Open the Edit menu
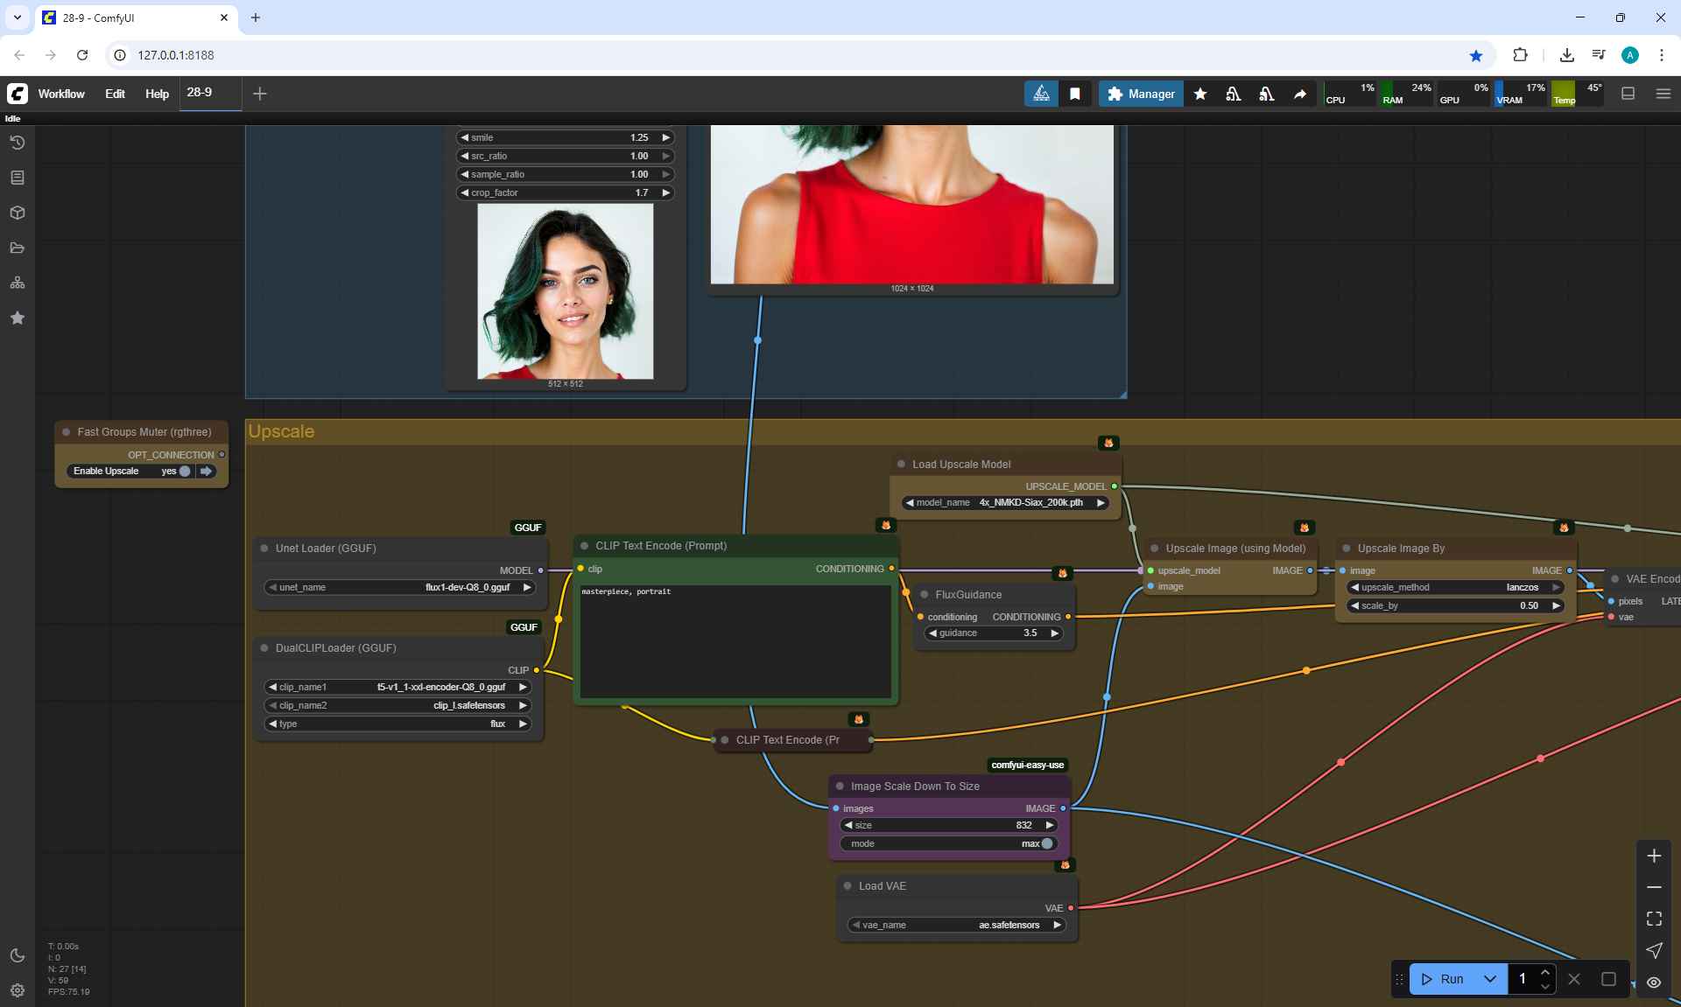The width and height of the screenshot is (1681, 1007). [x=115, y=94]
